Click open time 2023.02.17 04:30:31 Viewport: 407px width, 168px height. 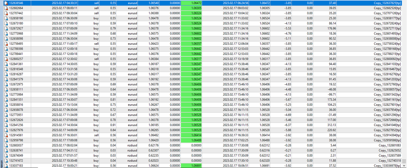coord(65,3)
